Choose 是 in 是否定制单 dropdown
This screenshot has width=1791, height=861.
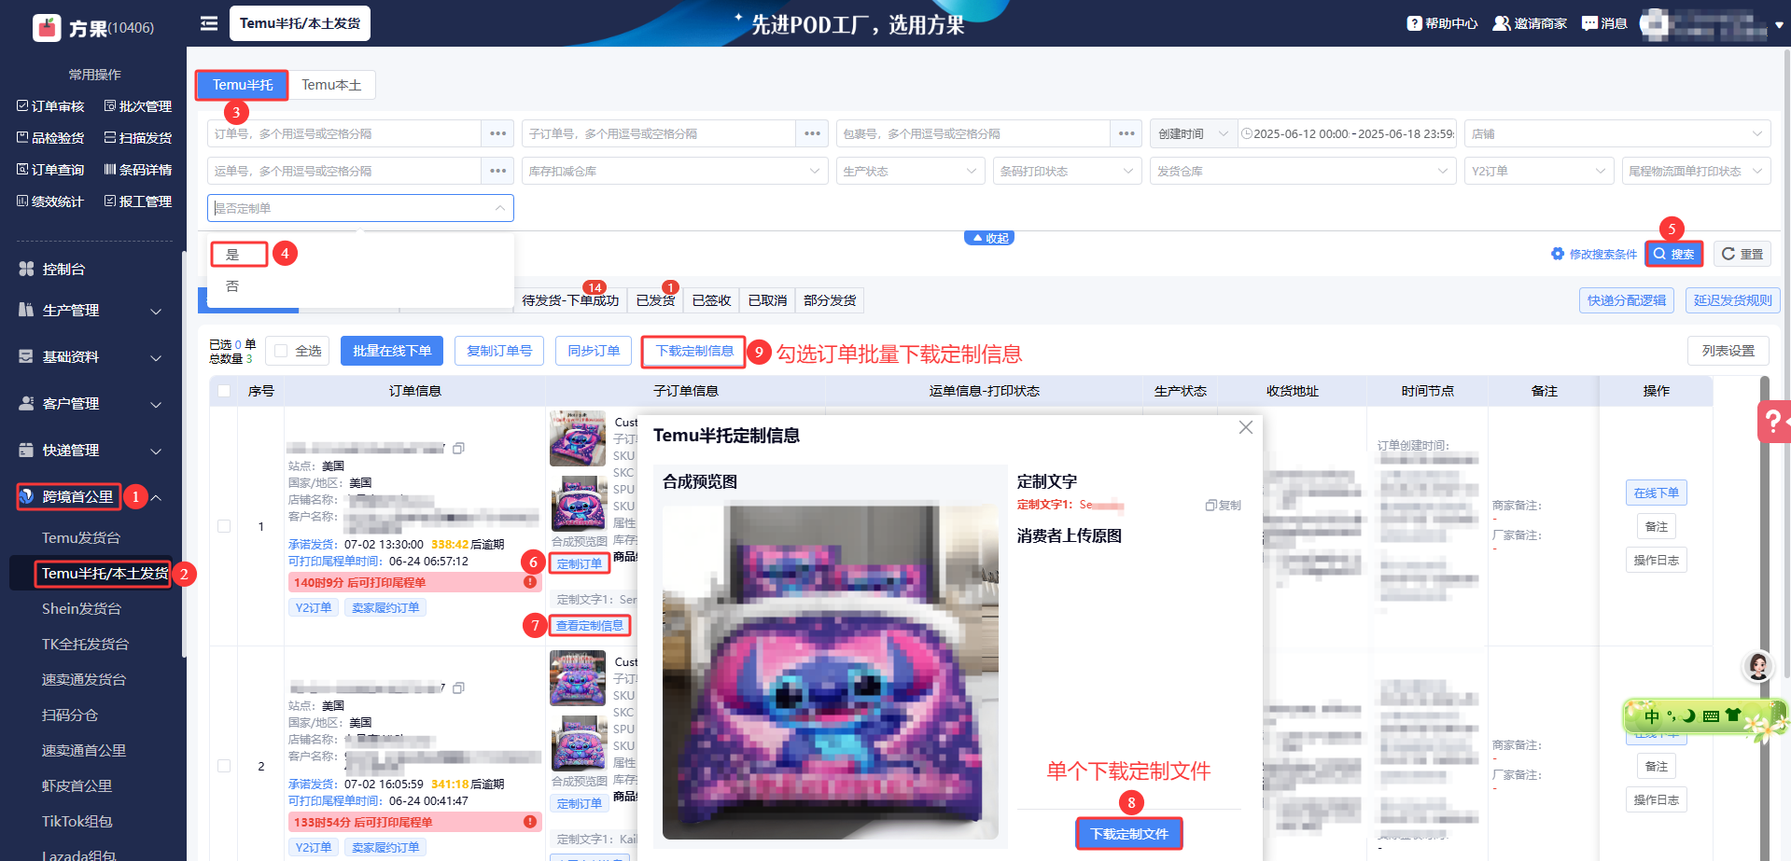tap(360, 255)
